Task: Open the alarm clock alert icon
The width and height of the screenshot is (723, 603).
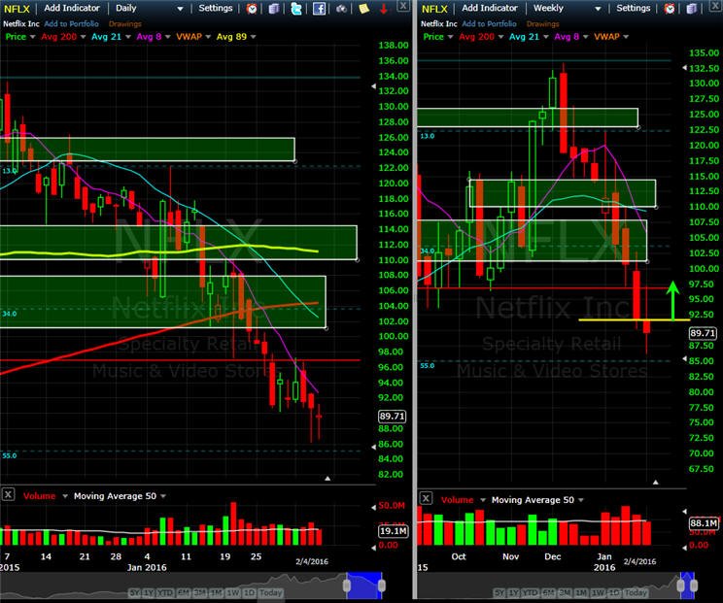Action: click(252, 9)
